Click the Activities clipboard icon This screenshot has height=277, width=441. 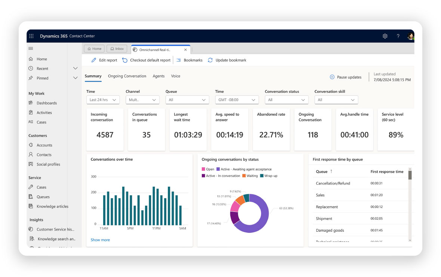tap(31, 112)
